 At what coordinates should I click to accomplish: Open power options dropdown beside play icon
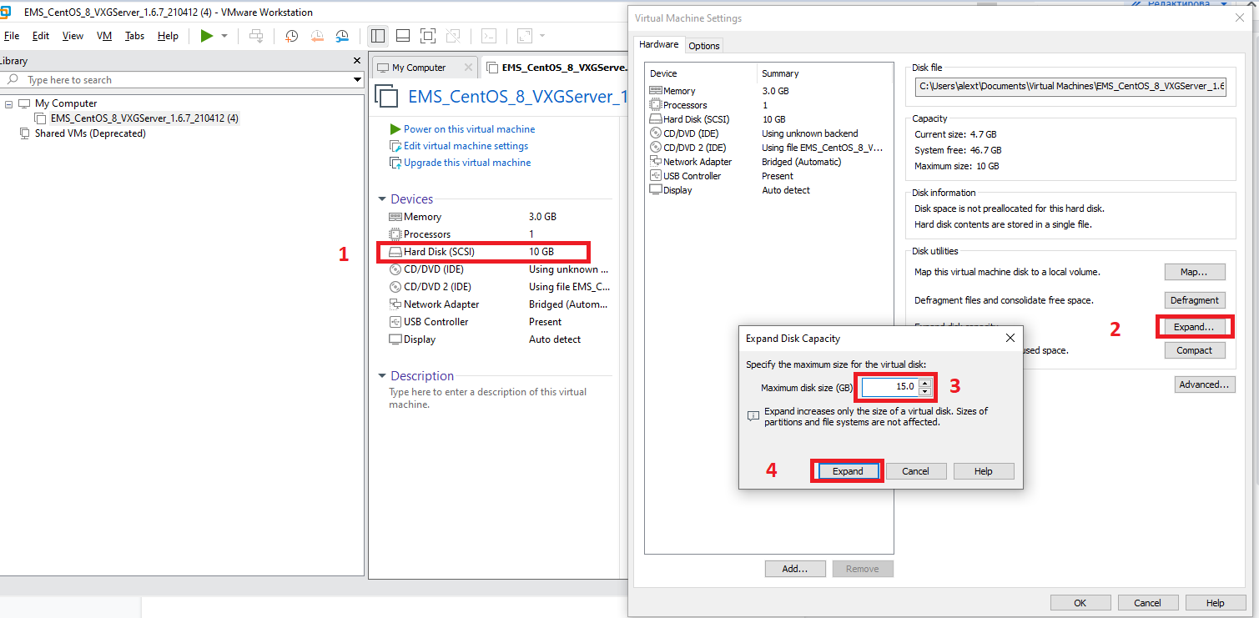pos(224,36)
